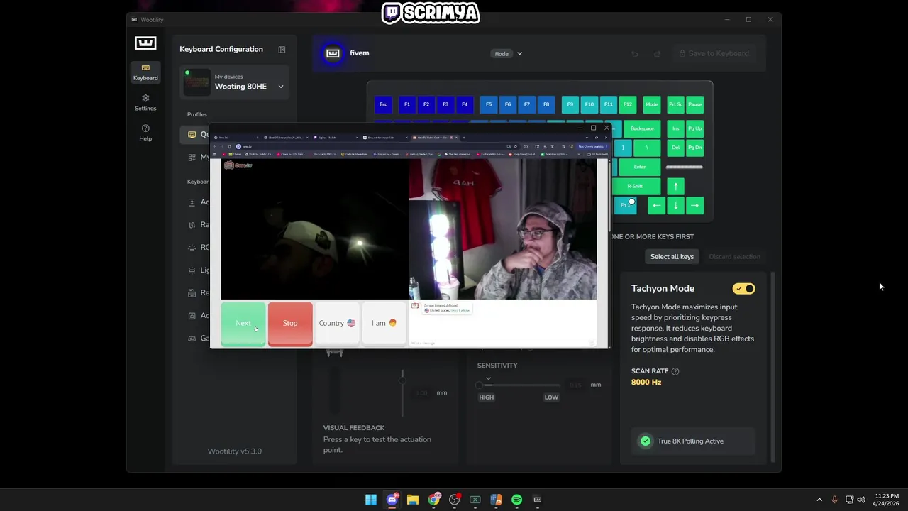Viewport: 908px width, 511px height.
Task: Select the Pause key
Action: pos(695,104)
